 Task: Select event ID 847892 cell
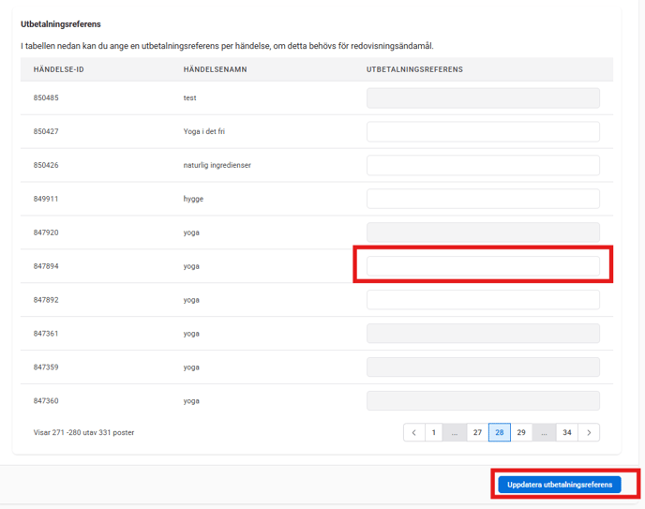[46, 300]
